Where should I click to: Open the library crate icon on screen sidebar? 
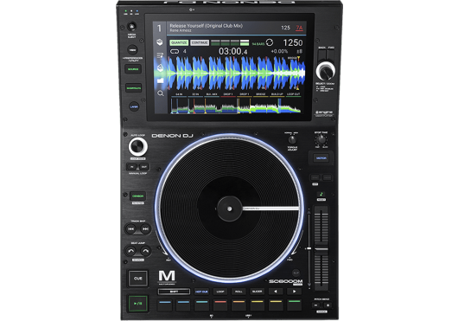coord(160,42)
